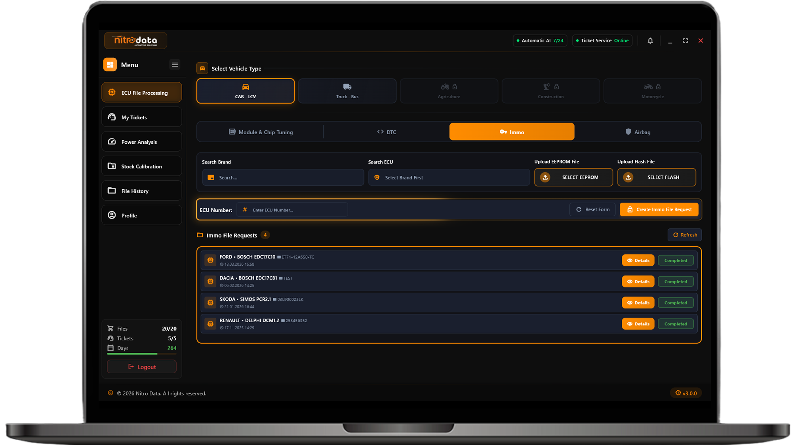Click ECU number 253456352
The height and width of the screenshot is (445, 792).
pyautogui.click(x=296, y=321)
